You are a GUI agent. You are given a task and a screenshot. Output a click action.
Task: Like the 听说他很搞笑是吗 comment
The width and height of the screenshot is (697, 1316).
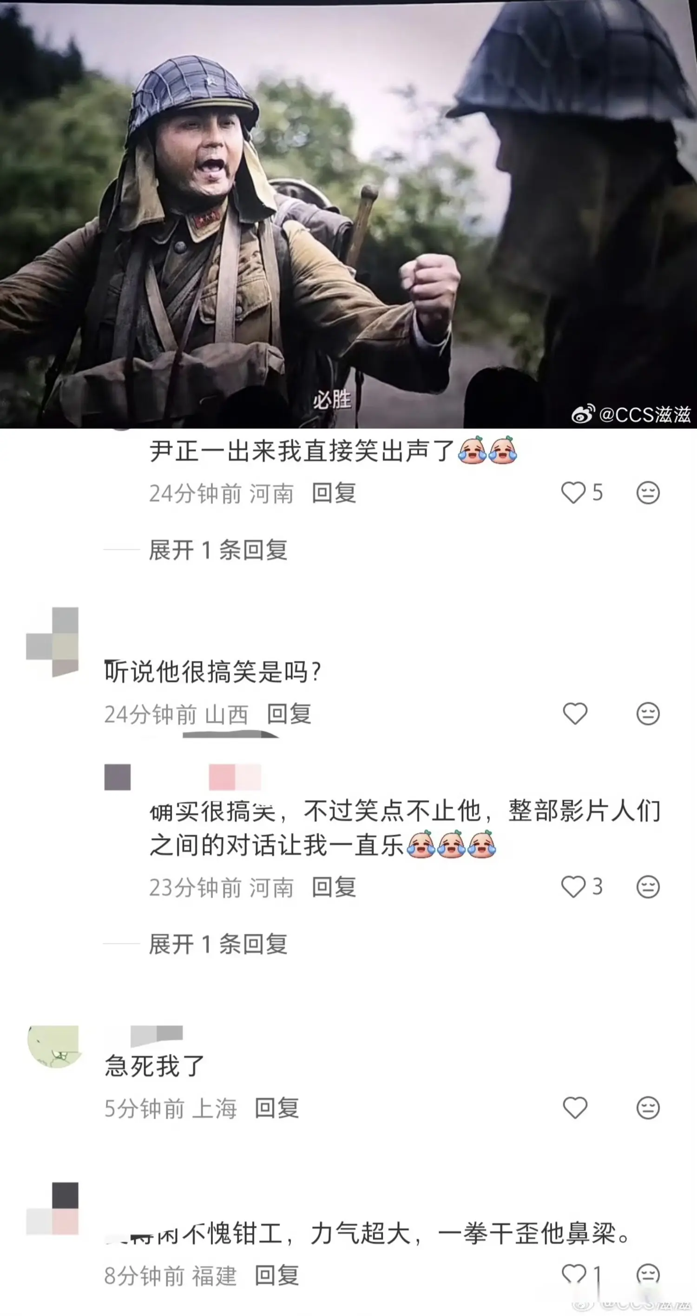coord(575,713)
